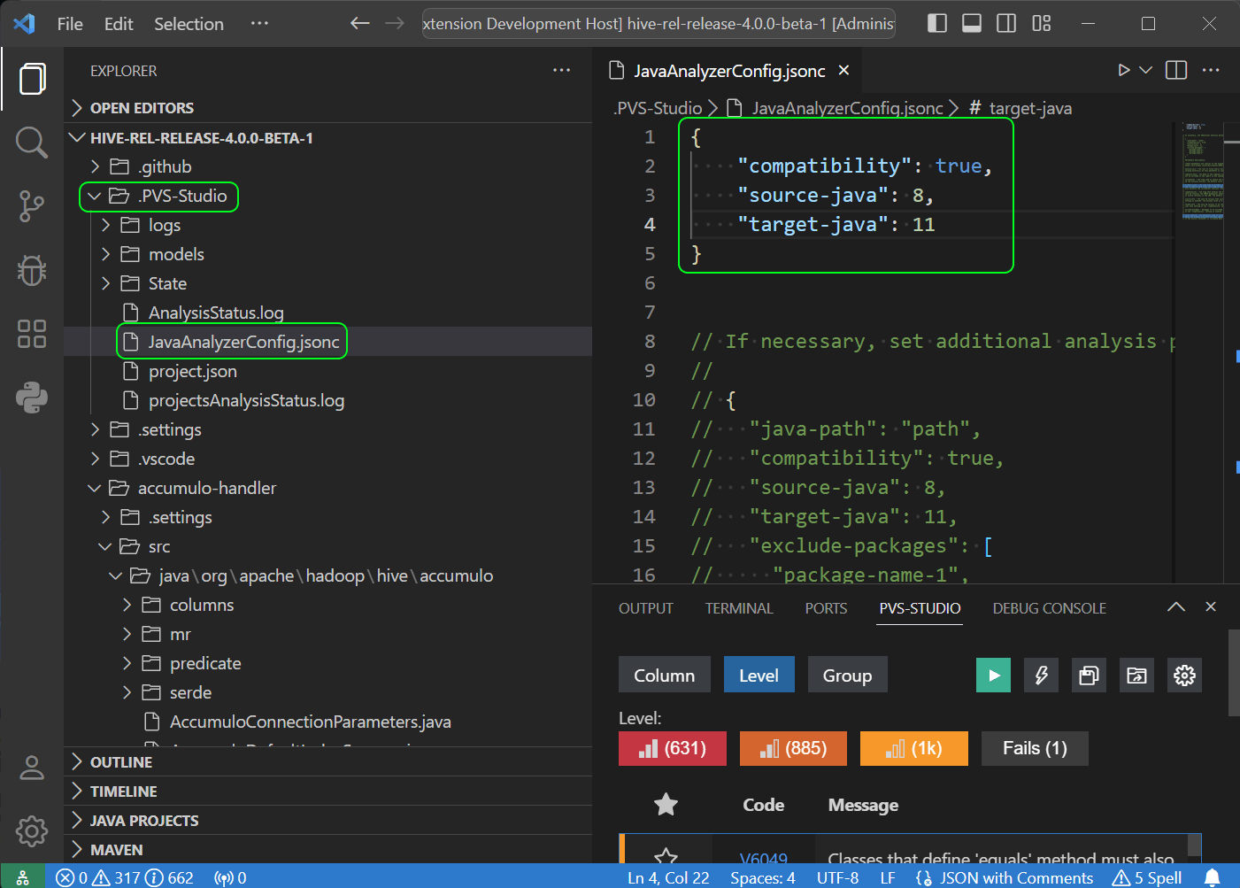Select the quick analysis lightning icon in PVS-STUDIO panel
The image size is (1240, 888).
click(x=1041, y=675)
